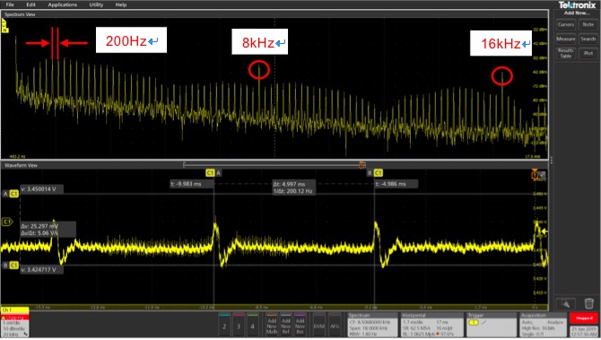The height and width of the screenshot is (340, 601).
Task: Open the Applications menu
Action: [x=63, y=4]
